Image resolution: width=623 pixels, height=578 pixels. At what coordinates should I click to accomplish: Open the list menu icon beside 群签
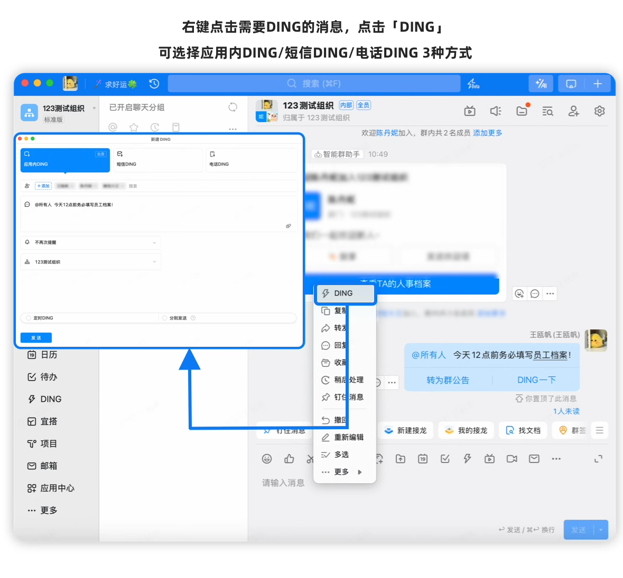tap(600, 430)
